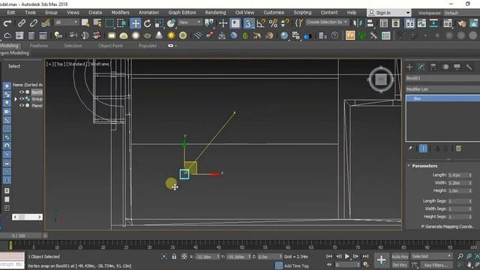The height and width of the screenshot is (270, 480).
Task: Open Render Setup teapot icon
Action: [x=462, y=23]
